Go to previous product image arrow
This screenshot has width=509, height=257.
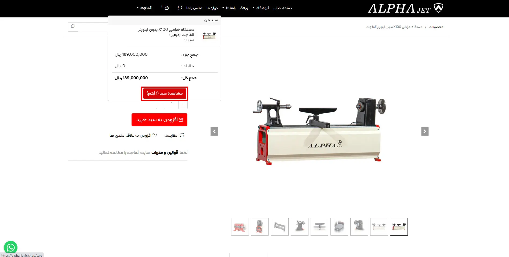point(214,131)
